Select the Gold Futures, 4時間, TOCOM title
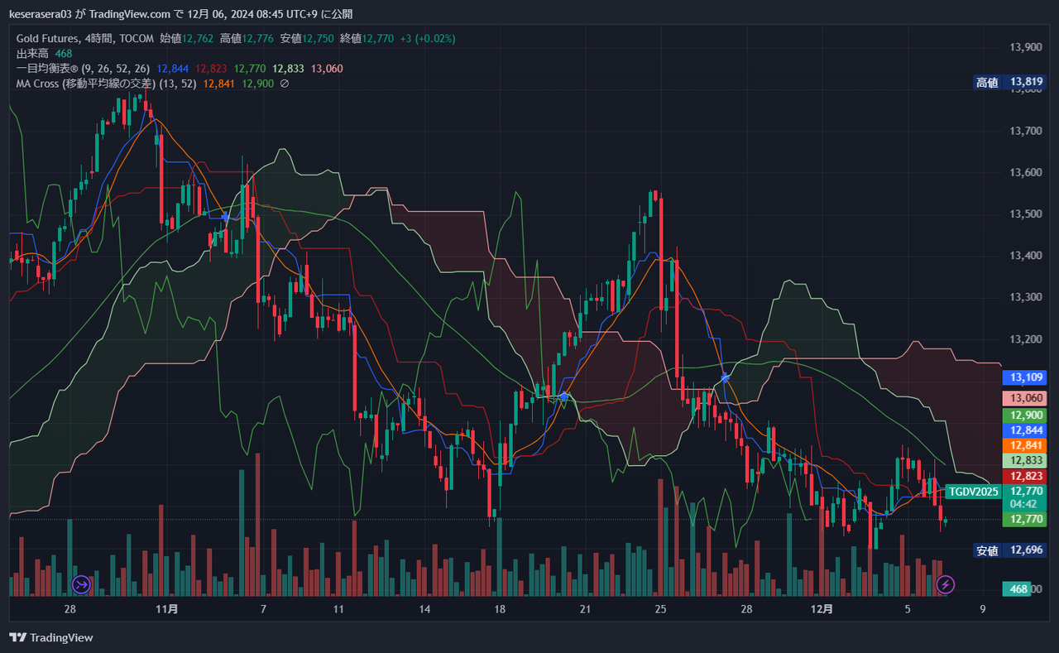Screen dimensions: 1059x653 pos(85,38)
